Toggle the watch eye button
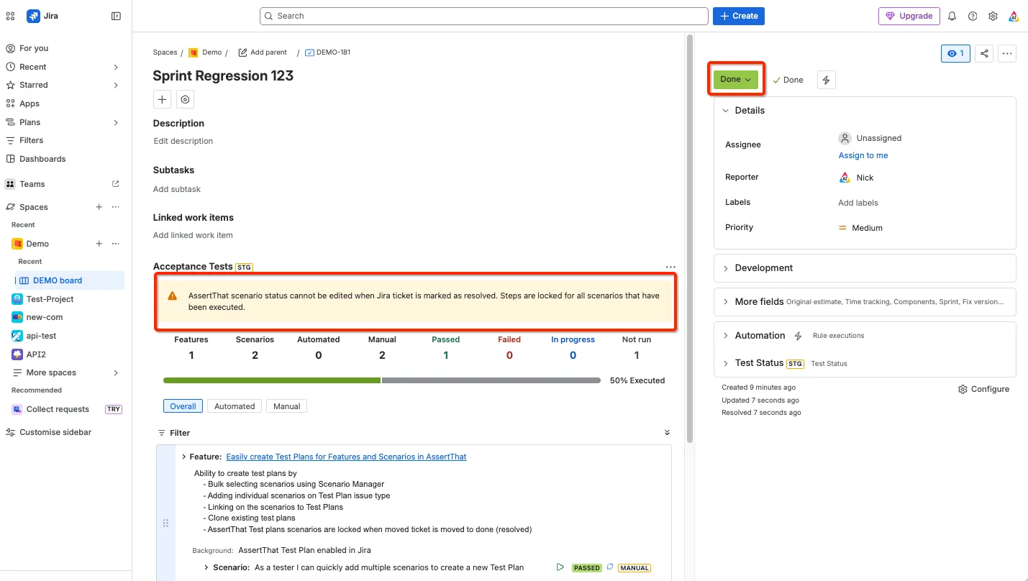The height and width of the screenshot is (581, 1028). 956,53
